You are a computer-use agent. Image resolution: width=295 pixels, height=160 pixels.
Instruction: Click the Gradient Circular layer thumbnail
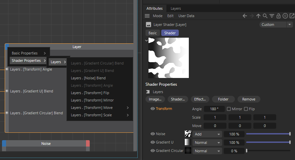point(188,151)
